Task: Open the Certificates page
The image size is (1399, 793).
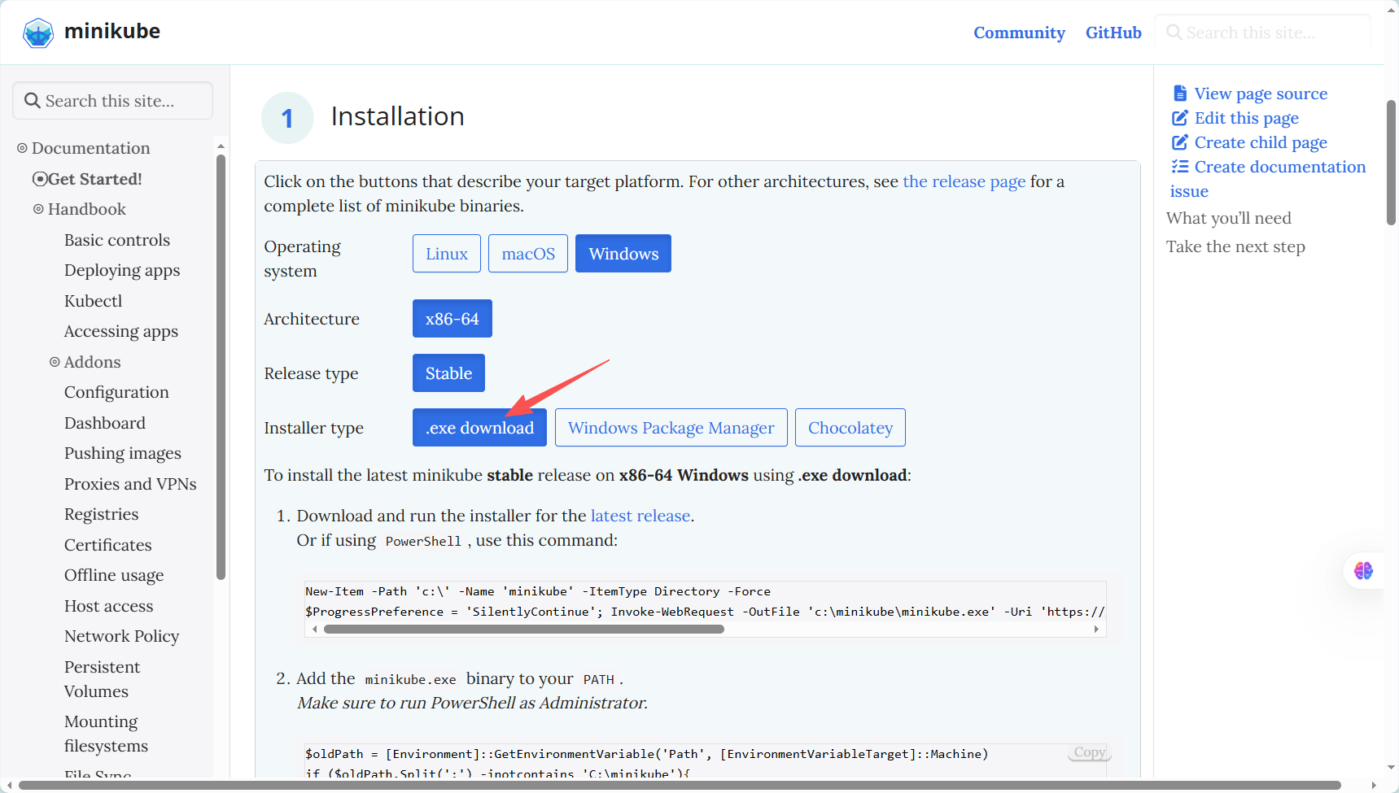Action: [108, 545]
